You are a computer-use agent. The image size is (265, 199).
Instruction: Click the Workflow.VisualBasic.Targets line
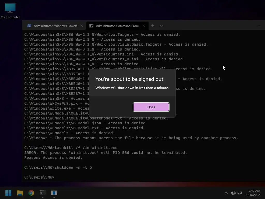[116, 44]
